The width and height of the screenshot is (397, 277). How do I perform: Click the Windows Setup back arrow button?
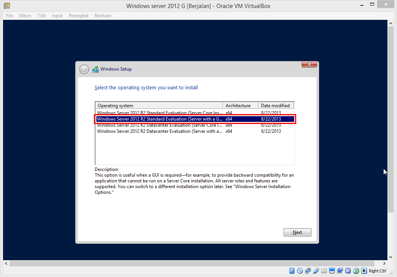tap(84, 69)
